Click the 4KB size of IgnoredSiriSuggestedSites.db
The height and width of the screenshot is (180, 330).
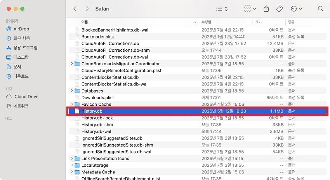(x=279, y=138)
